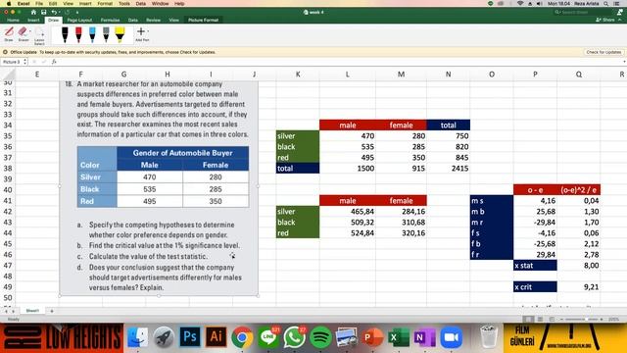Open the Insert ribbon tab
The image size is (627, 353).
pyautogui.click(x=33, y=20)
